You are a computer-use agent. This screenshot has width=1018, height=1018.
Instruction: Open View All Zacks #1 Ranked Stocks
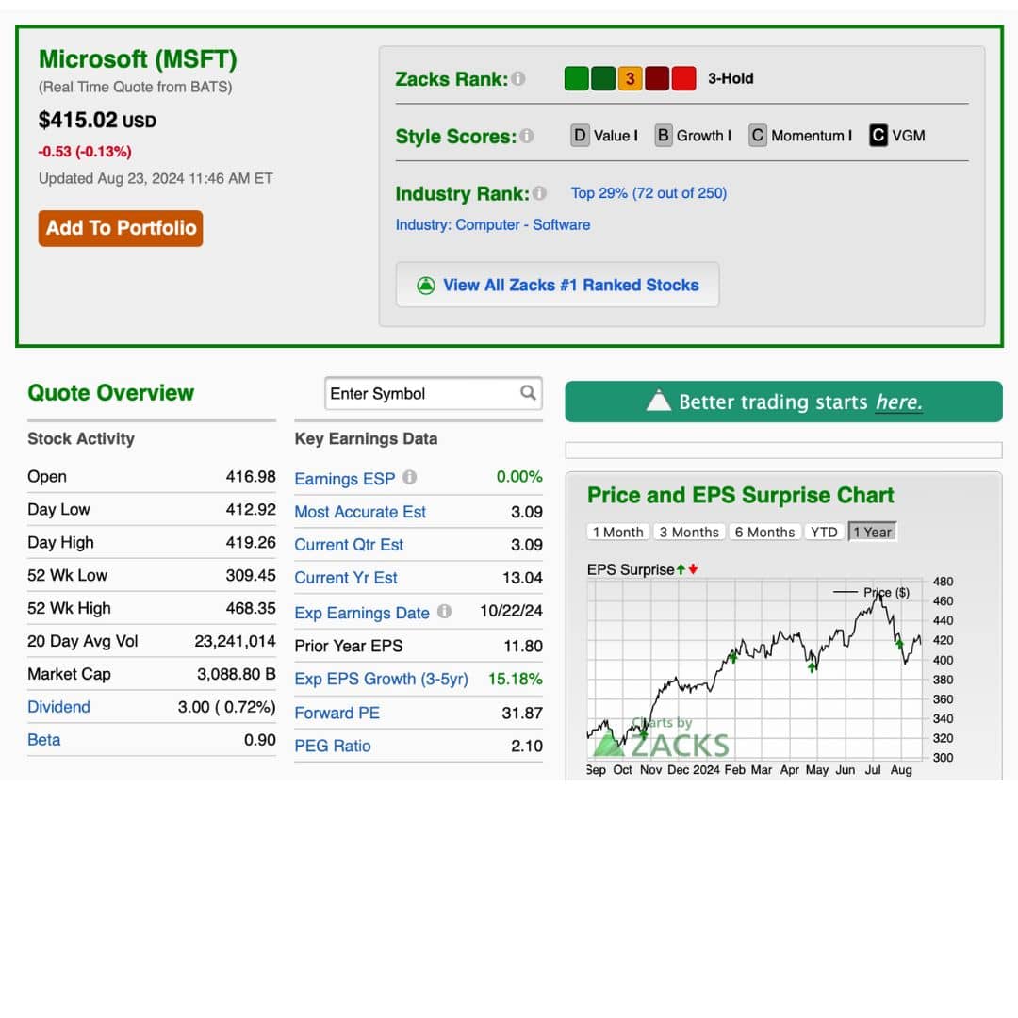click(x=558, y=285)
